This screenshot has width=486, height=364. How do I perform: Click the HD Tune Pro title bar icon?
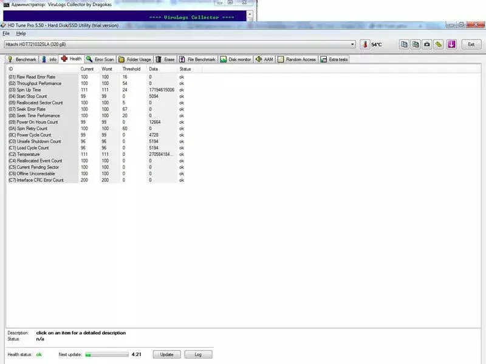[x=4, y=25]
